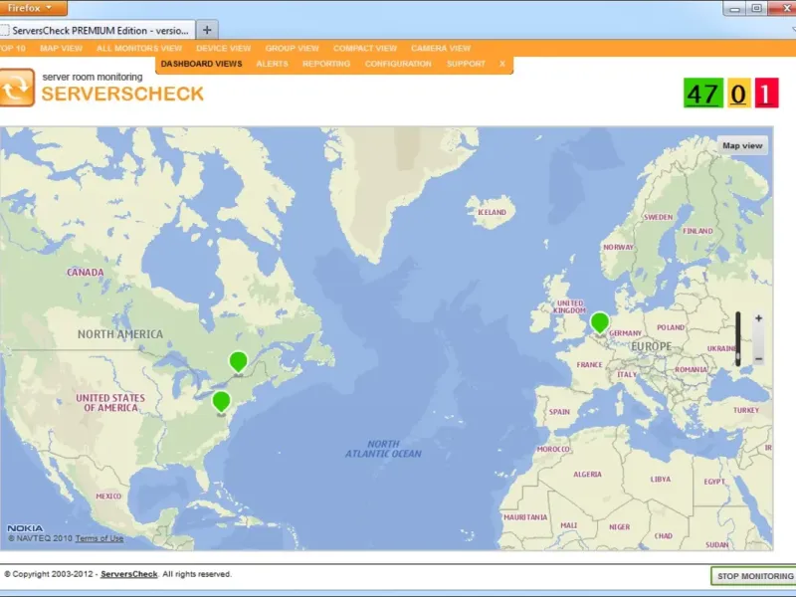Switch to MAP VIEW
The height and width of the screenshot is (597, 796).
point(61,48)
